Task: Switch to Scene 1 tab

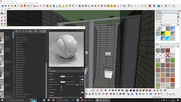Action: point(9,8)
